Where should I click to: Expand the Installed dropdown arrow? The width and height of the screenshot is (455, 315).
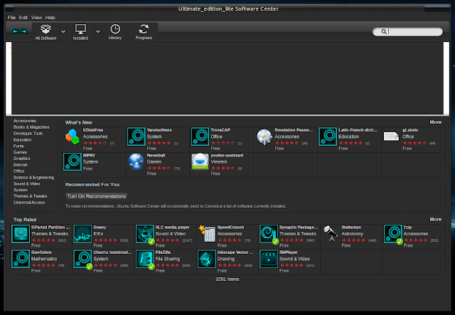[x=98, y=31]
